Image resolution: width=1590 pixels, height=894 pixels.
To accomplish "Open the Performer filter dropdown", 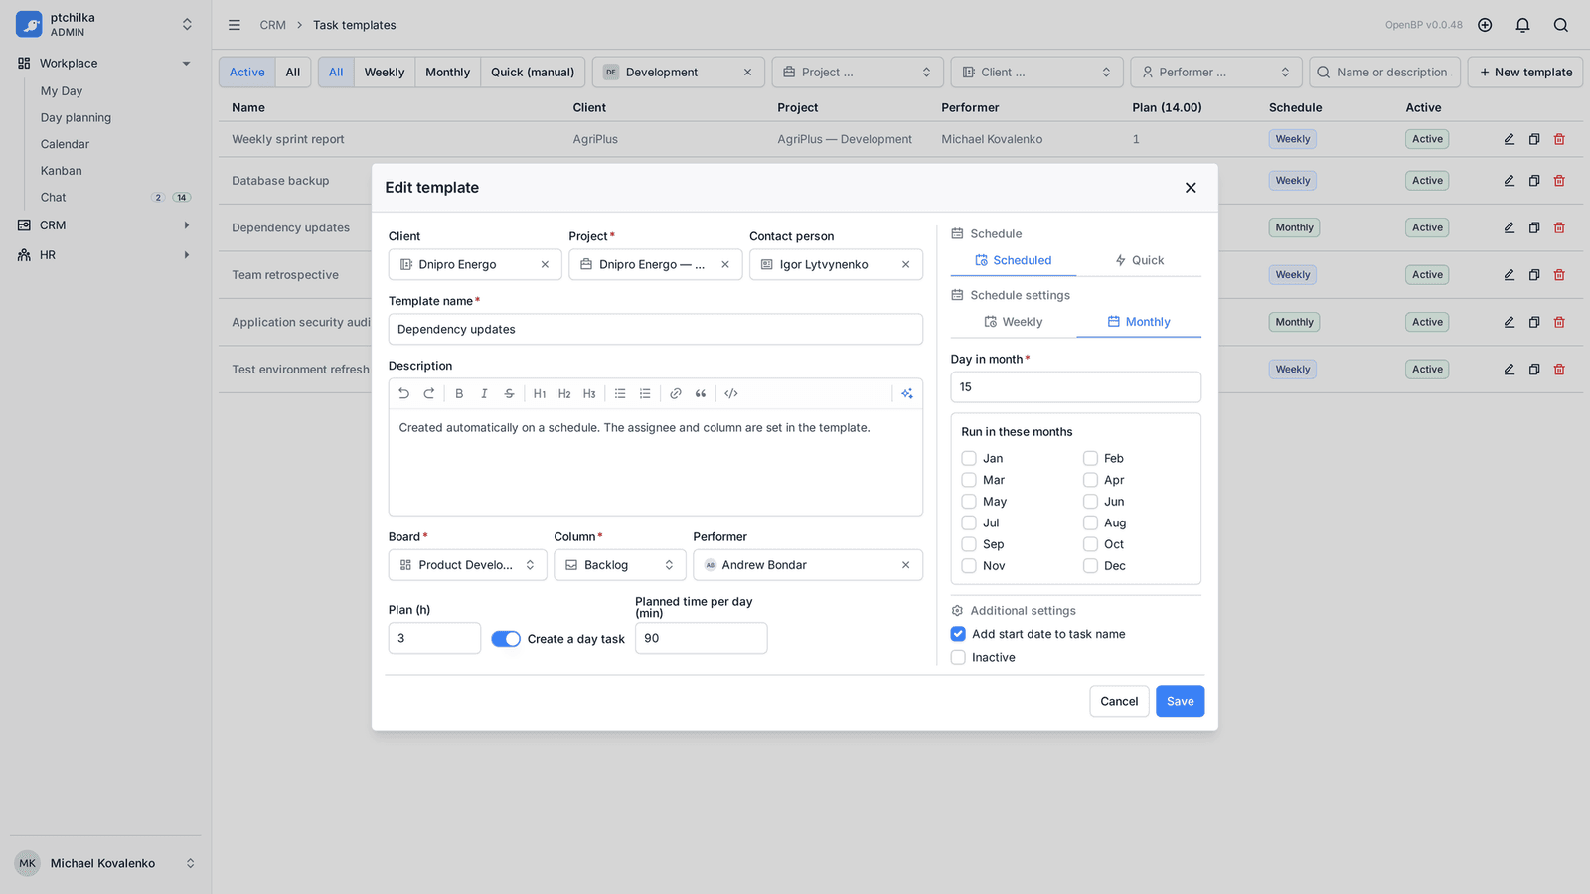I will pyautogui.click(x=1215, y=73).
